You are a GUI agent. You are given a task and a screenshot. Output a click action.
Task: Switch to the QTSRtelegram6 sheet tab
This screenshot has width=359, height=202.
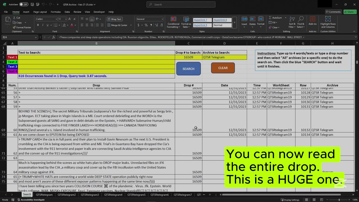(x=160, y=194)
